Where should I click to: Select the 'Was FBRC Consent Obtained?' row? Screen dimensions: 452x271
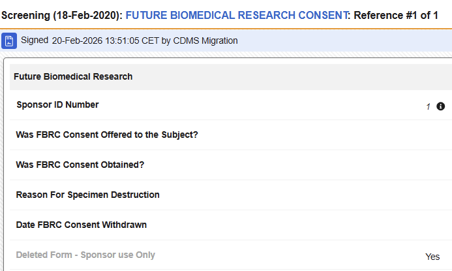pos(231,165)
